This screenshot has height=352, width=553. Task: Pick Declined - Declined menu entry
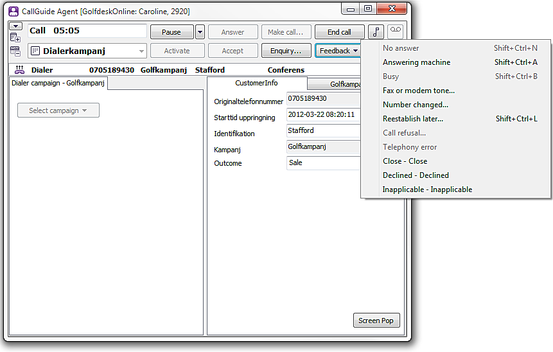(x=416, y=175)
